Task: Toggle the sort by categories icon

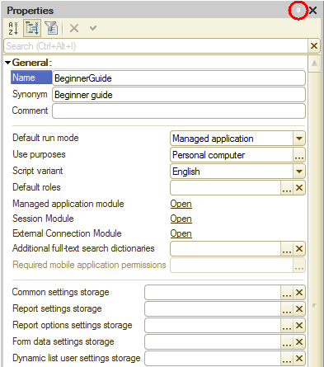Action: (x=32, y=28)
